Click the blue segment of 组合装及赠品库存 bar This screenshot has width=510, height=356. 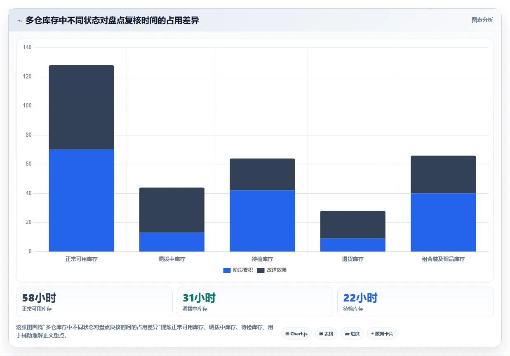443,222
